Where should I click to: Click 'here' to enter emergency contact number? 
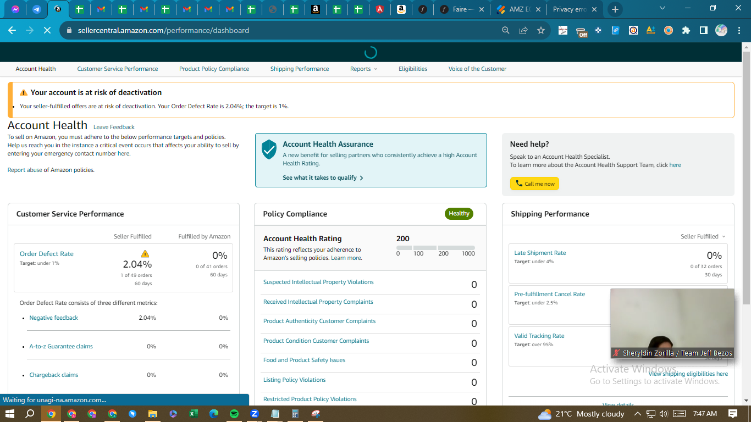point(124,153)
